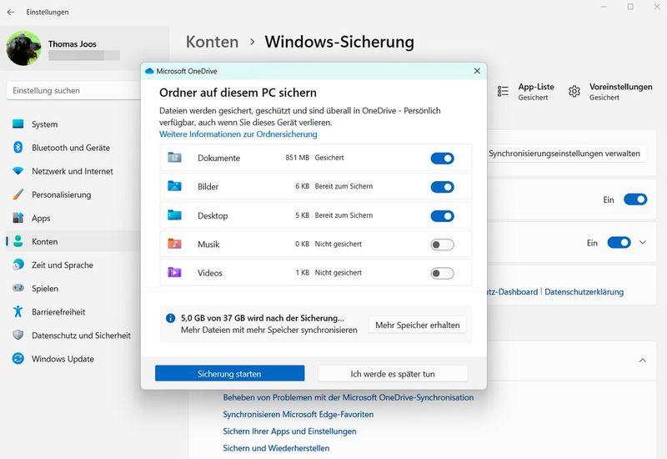This screenshot has width=667, height=459.
Task: Click the Bluetooth und Geräte icon
Action: tap(18, 148)
